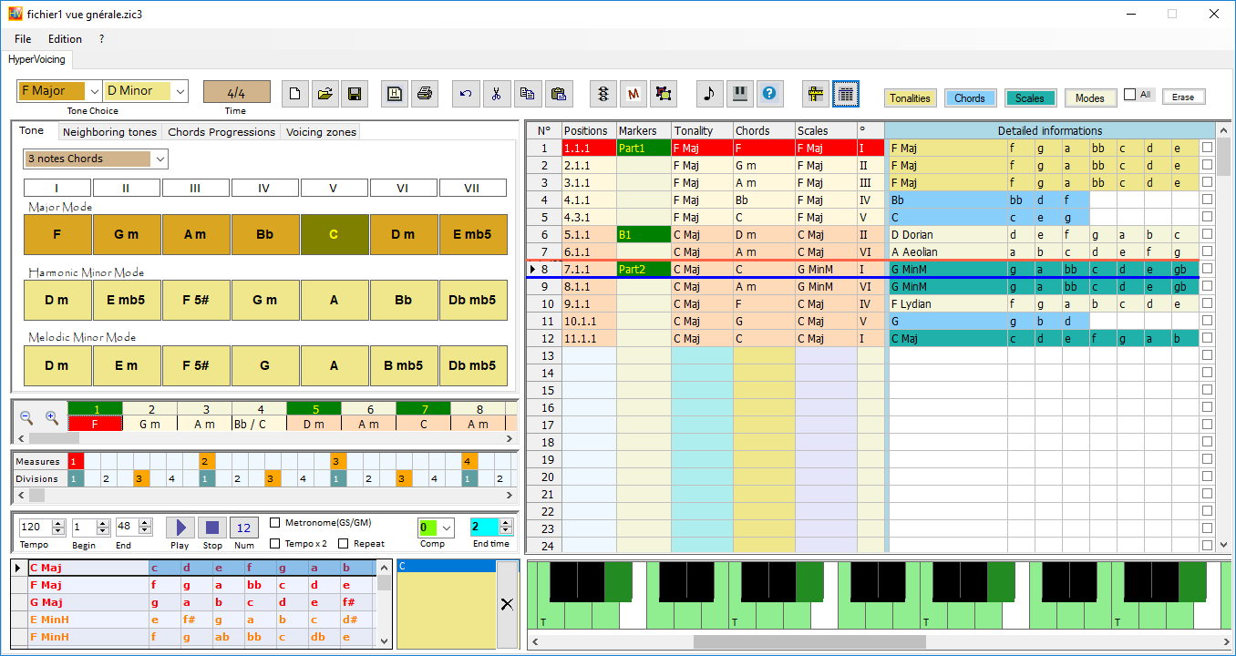Print using the printer icon
1236x656 pixels.
424,93
